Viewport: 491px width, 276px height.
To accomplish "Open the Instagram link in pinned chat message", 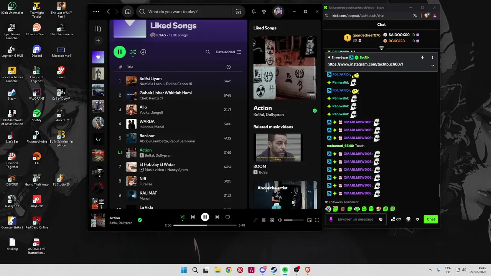I will pos(365,64).
